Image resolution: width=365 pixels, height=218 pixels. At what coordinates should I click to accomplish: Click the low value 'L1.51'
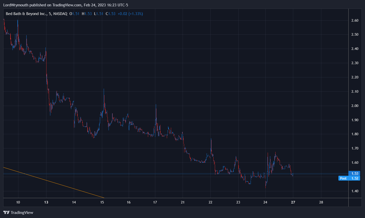pos(99,14)
